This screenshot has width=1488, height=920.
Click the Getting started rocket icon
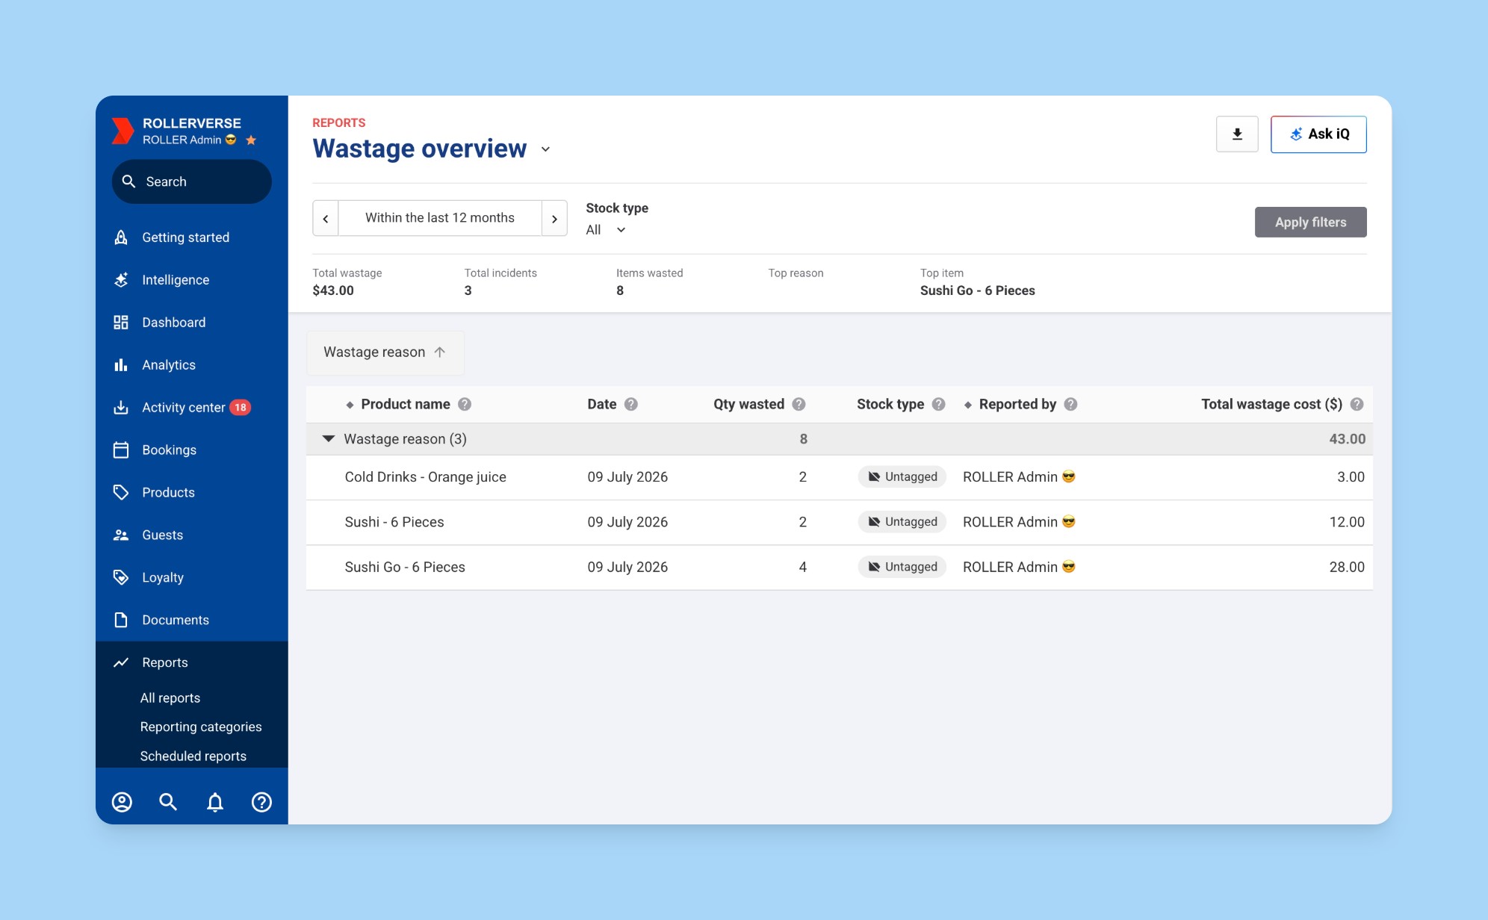click(x=121, y=237)
